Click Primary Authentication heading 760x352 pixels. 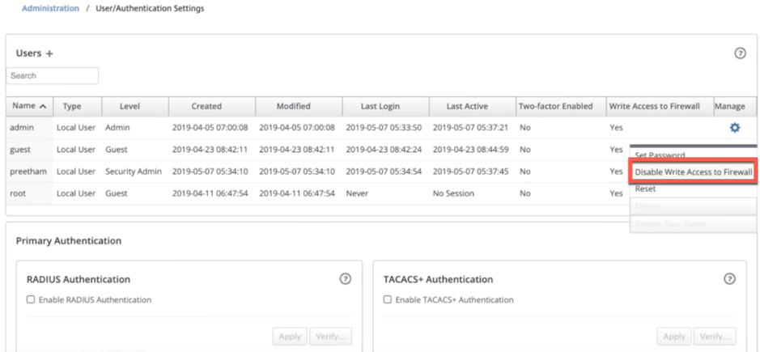click(69, 241)
